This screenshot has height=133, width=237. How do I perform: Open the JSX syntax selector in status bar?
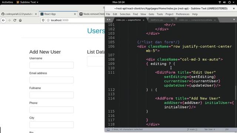click(227, 129)
